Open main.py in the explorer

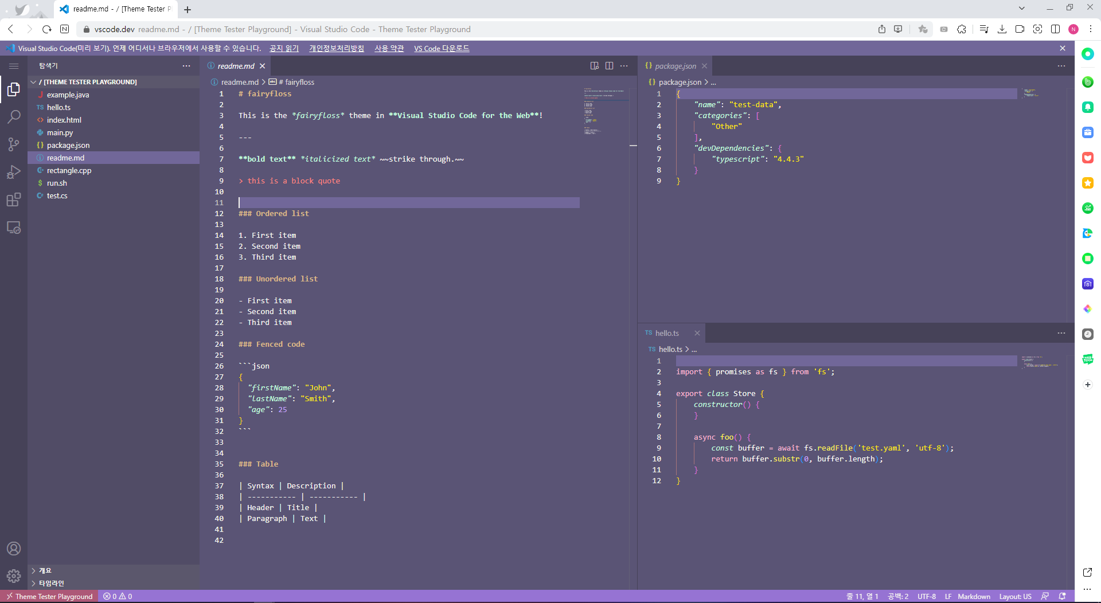point(114,132)
